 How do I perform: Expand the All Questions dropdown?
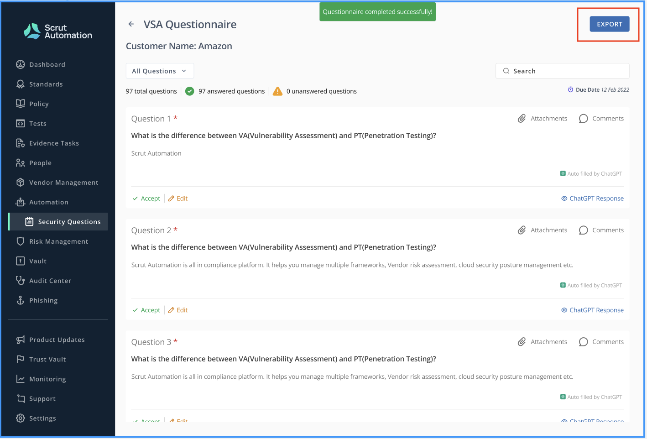(x=160, y=71)
